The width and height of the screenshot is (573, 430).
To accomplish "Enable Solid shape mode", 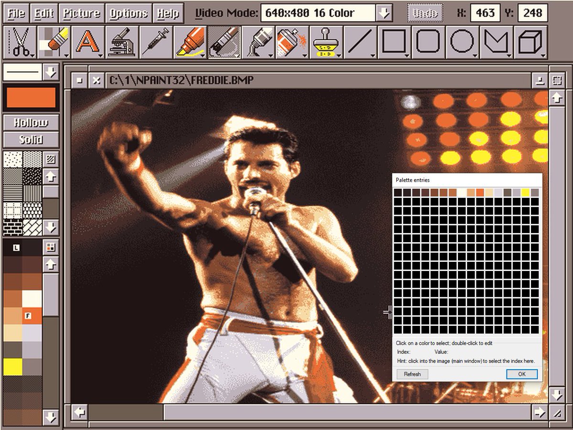I will [x=31, y=140].
